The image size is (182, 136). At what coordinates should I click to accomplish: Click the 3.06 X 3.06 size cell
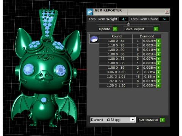click(116, 72)
